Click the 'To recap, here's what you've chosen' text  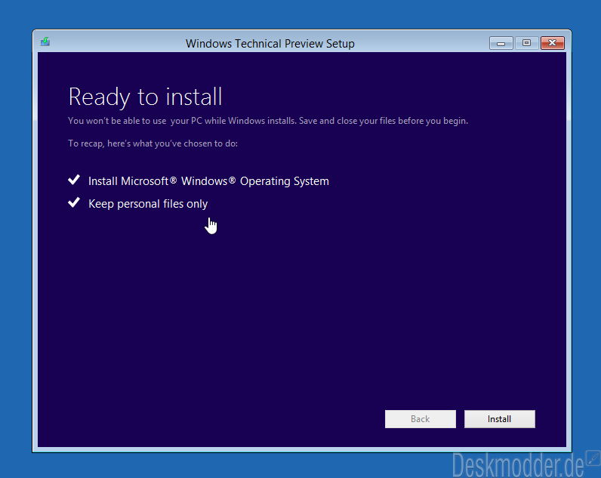coord(153,143)
